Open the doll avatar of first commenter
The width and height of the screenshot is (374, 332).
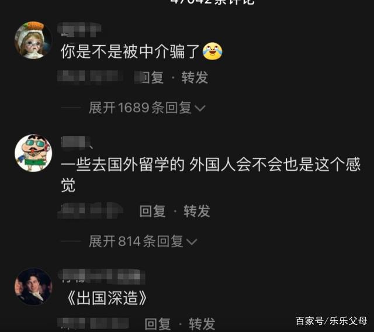click(33, 40)
